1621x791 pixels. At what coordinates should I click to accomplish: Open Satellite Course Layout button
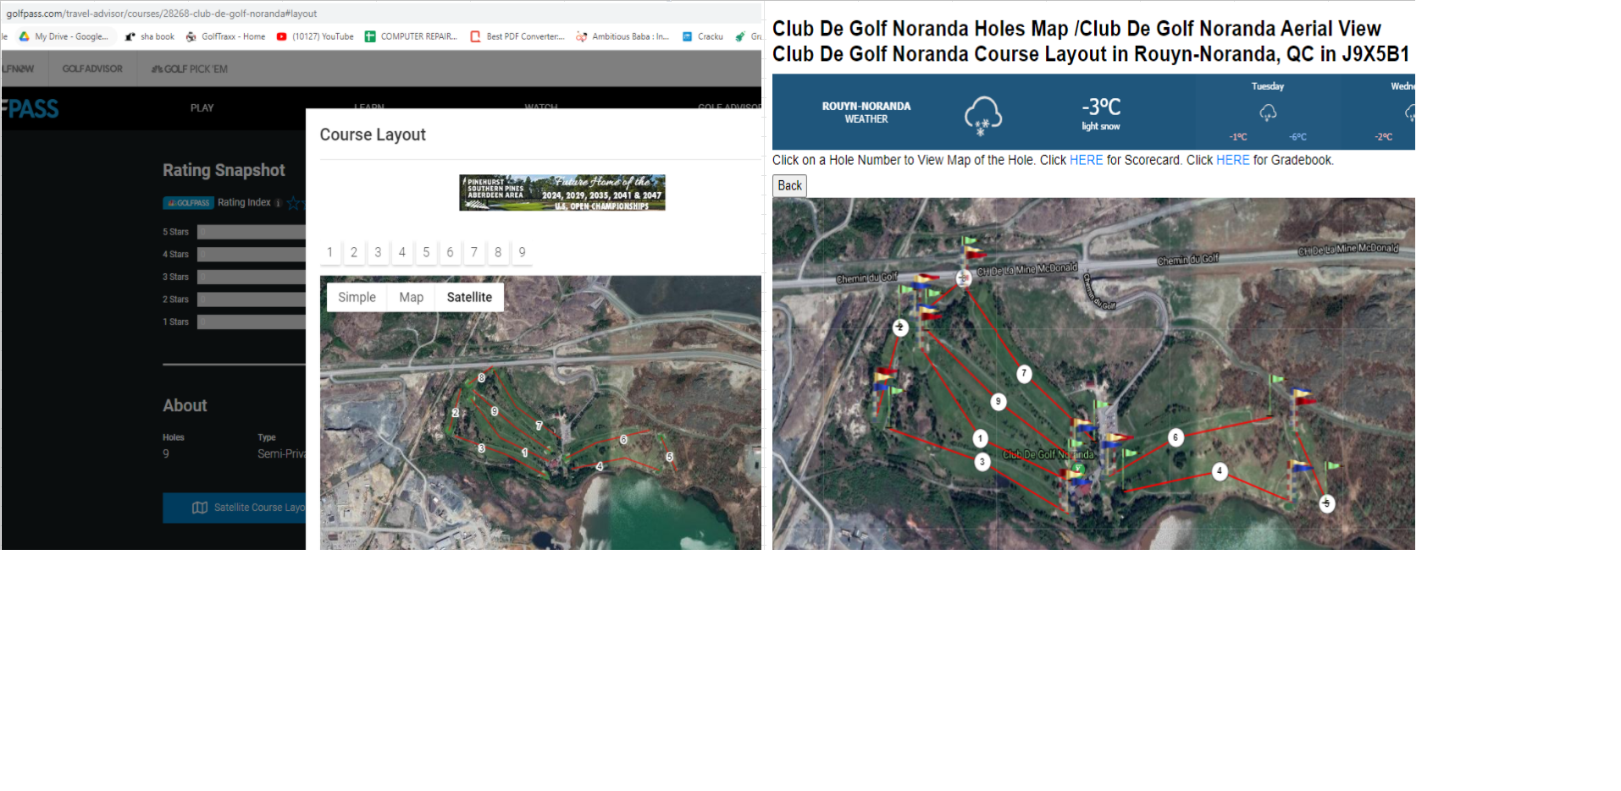coord(235,508)
